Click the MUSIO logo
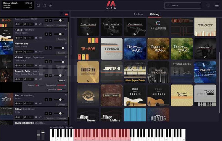The height and width of the screenshot is (141, 222). coord(111,5)
